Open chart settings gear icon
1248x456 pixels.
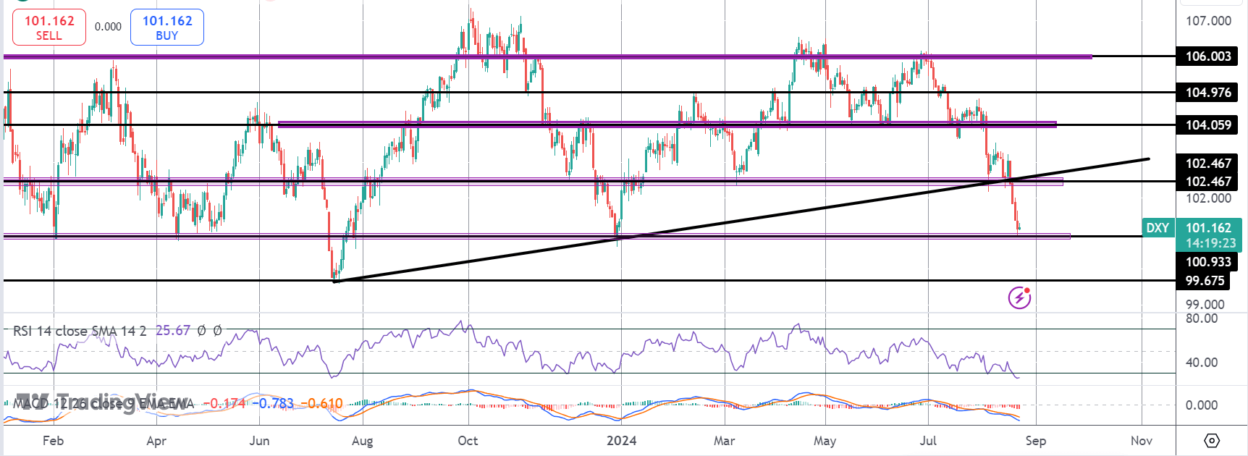[1212, 440]
